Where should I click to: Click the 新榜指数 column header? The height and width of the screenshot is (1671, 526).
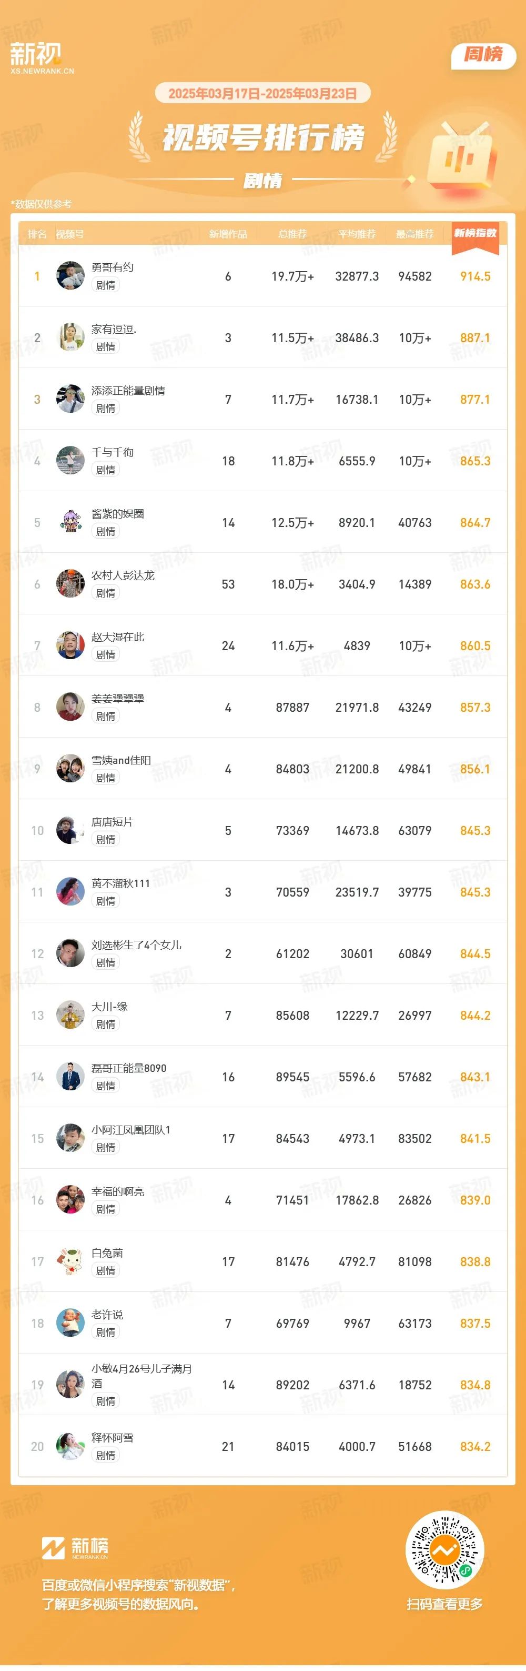pyautogui.click(x=475, y=234)
